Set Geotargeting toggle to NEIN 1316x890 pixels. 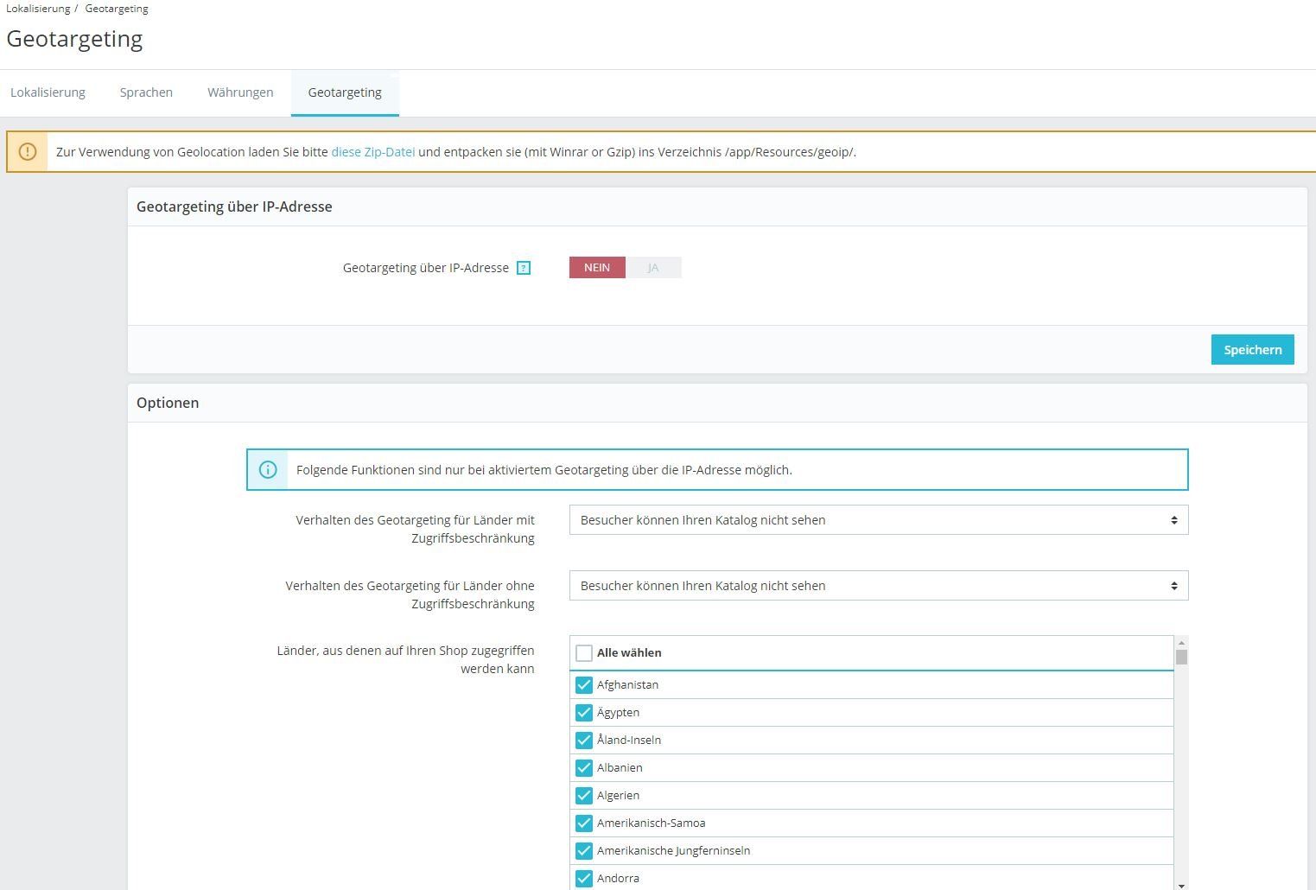coord(597,268)
